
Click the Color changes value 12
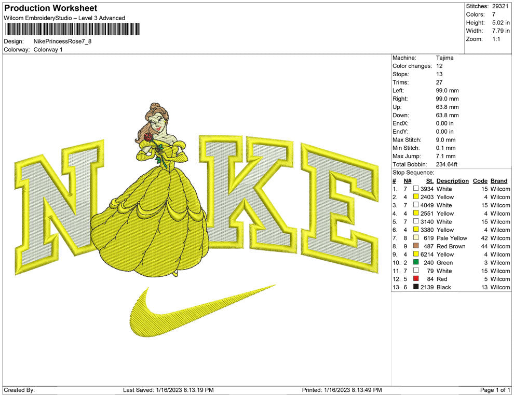click(x=439, y=66)
